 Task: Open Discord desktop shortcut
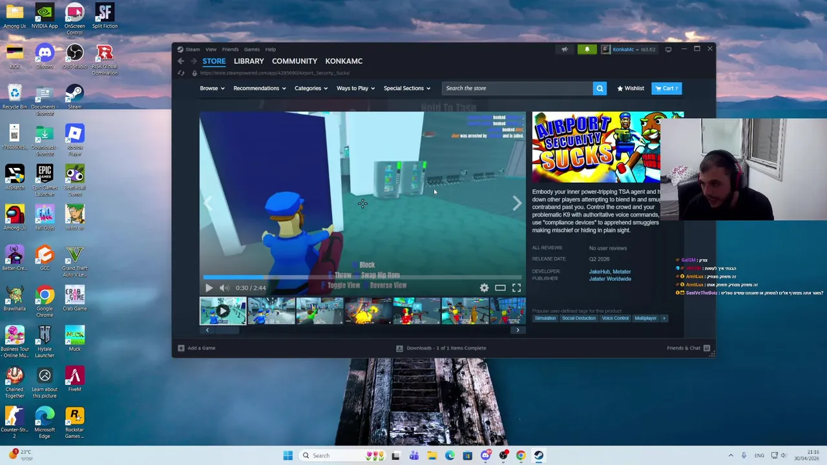point(45,56)
